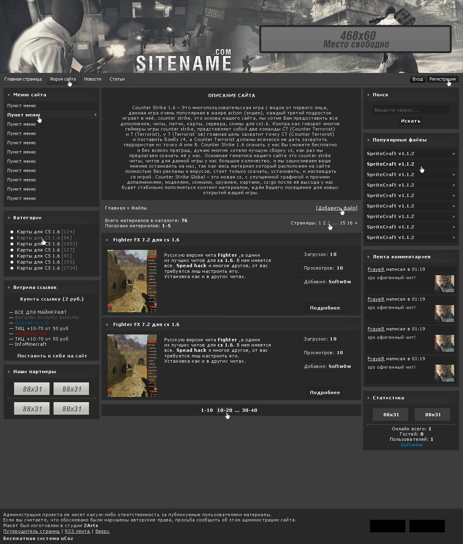The image size is (463, 544).
Task: Click the arrow icon beside Категории header
Action: tap(9, 218)
